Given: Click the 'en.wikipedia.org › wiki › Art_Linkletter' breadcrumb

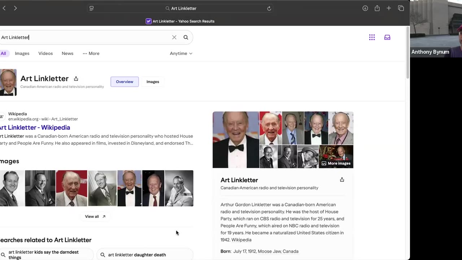Looking at the screenshot, I should [43, 119].
